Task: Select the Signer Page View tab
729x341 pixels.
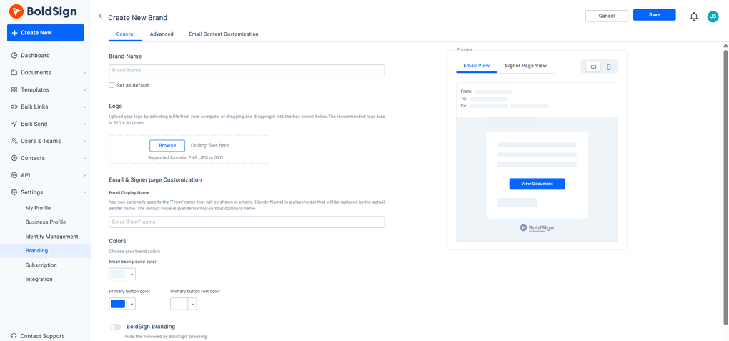Action: [x=525, y=66]
